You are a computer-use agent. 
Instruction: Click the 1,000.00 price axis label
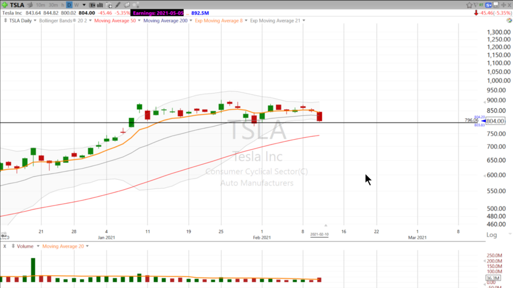click(499, 81)
